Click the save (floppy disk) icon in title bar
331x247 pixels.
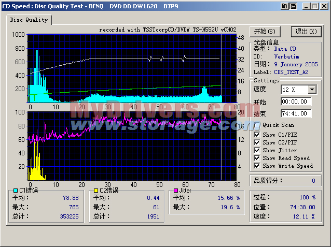pos(293,6)
